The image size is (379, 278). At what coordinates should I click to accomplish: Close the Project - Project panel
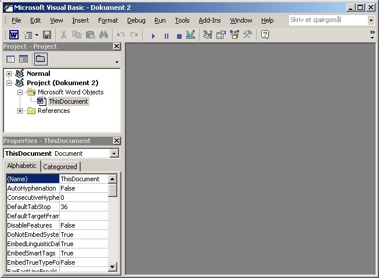coord(117,46)
